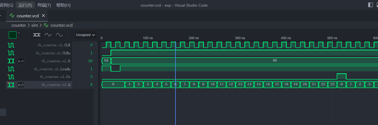Select the smooth sine analog render icon
The height and width of the screenshot is (125, 378).
pos(59,35)
